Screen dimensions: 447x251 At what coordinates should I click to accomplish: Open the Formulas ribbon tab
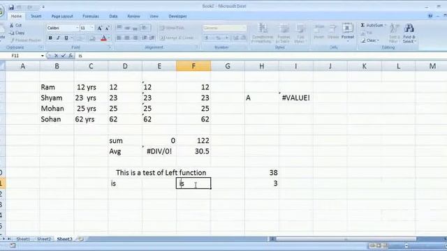(x=91, y=16)
